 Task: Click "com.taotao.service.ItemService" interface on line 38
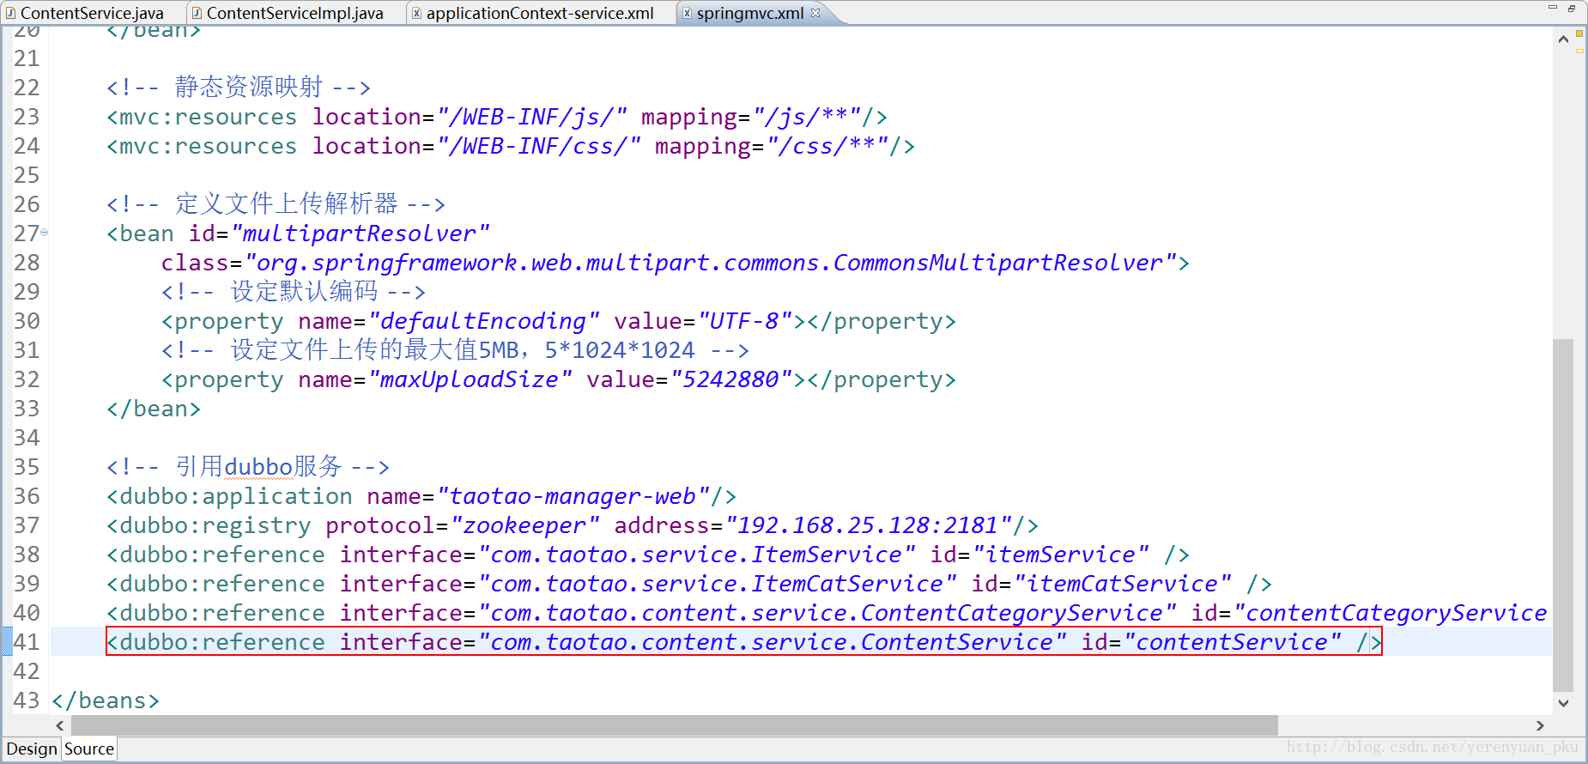coord(696,555)
